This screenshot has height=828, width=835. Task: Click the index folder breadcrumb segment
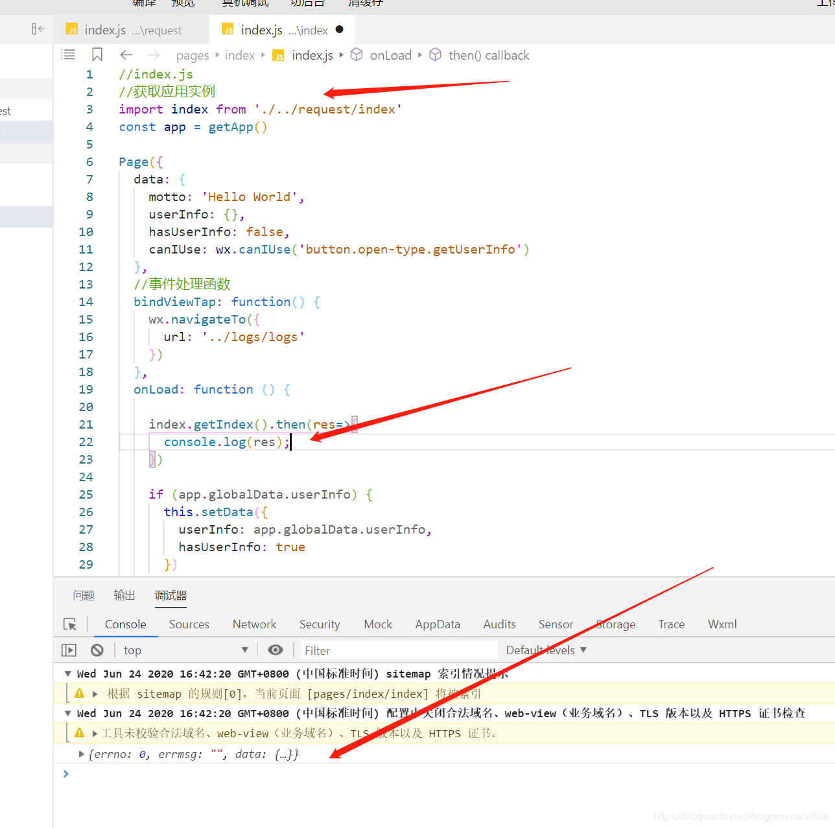pos(240,56)
